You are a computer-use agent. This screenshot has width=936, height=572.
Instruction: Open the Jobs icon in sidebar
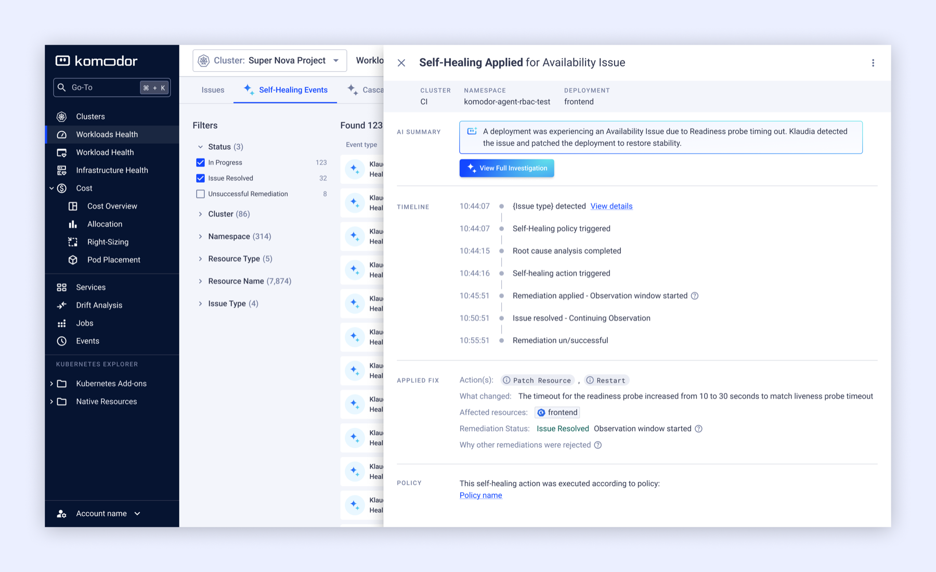pos(62,323)
